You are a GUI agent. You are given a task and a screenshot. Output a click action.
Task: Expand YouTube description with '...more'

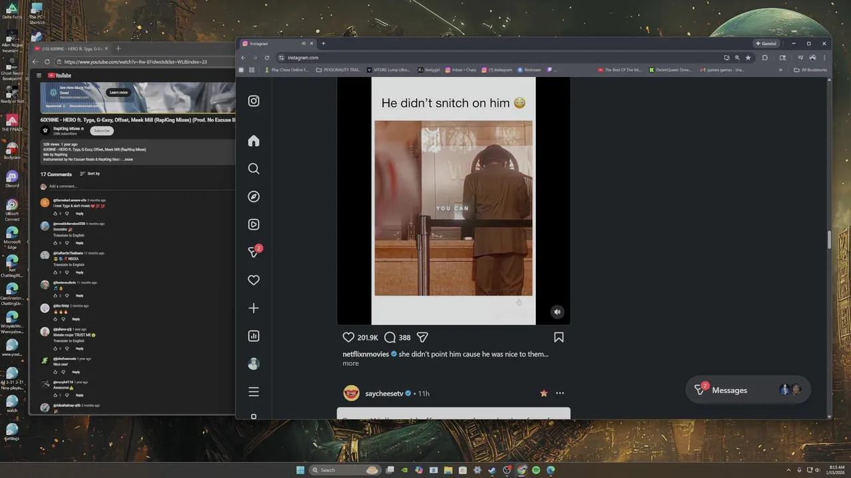pyautogui.click(x=128, y=159)
